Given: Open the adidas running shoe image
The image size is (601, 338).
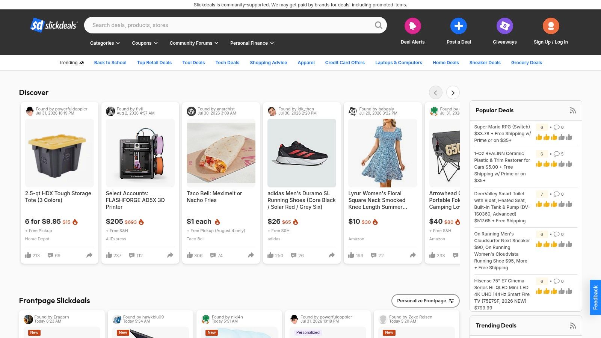Looking at the screenshot, I should pyautogui.click(x=302, y=153).
